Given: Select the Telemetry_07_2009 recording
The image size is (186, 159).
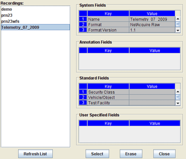Looking at the screenshot, I should [20, 27].
